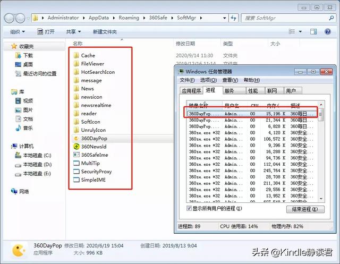Select 本地磁盘 (D:) in navigation pane
Image resolution: width=340 pixels, height=264 pixels.
pos(37,164)
